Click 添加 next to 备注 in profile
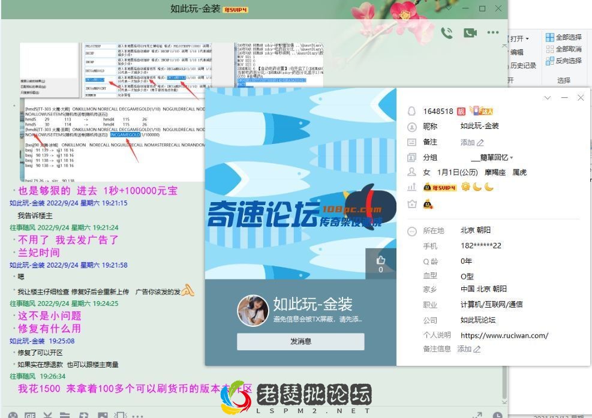592x418 pixels. coord(467,142)
